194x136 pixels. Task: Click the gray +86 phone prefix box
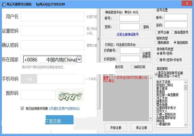tap(29, 79)
